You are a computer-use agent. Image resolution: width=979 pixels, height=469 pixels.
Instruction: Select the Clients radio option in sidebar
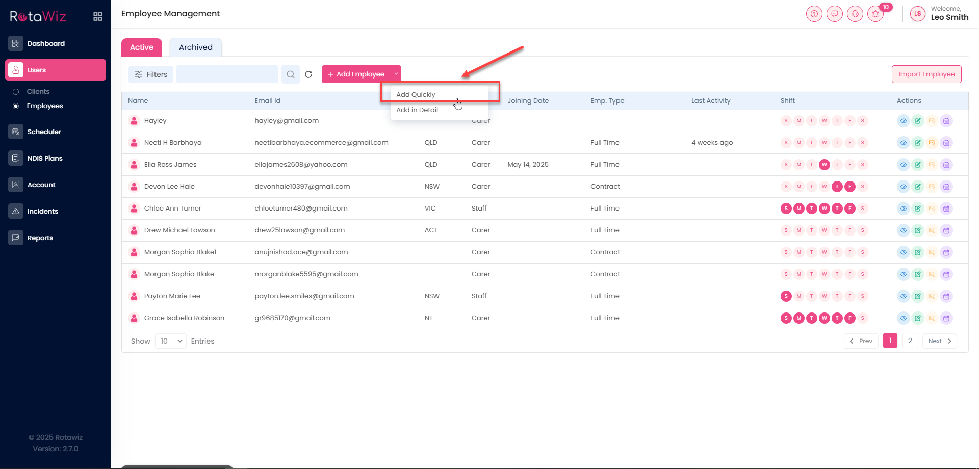16,92
